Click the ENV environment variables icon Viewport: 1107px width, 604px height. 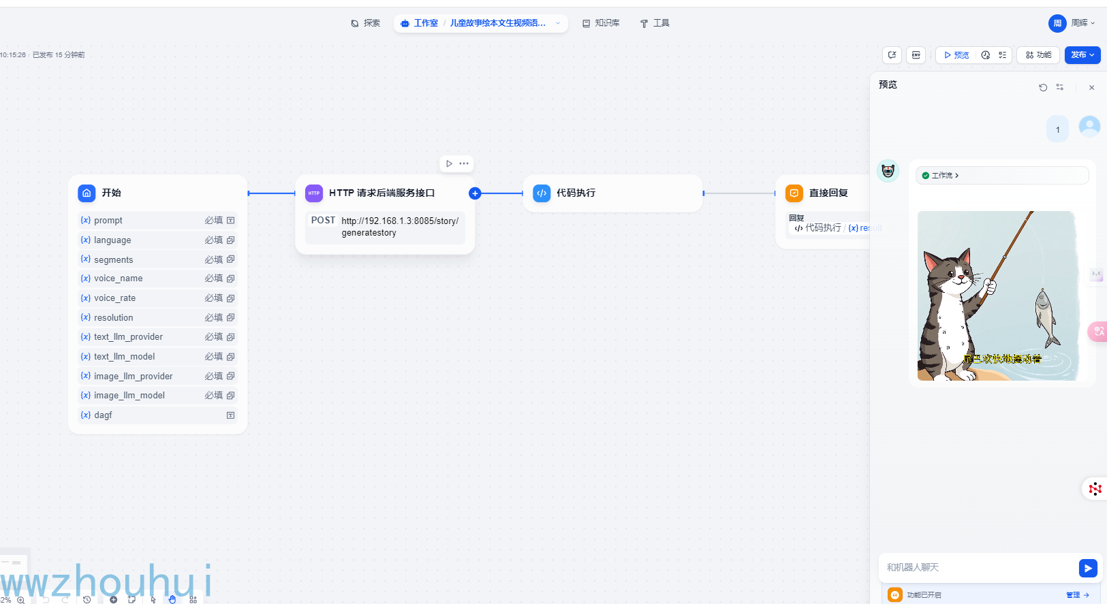[916, 55]
